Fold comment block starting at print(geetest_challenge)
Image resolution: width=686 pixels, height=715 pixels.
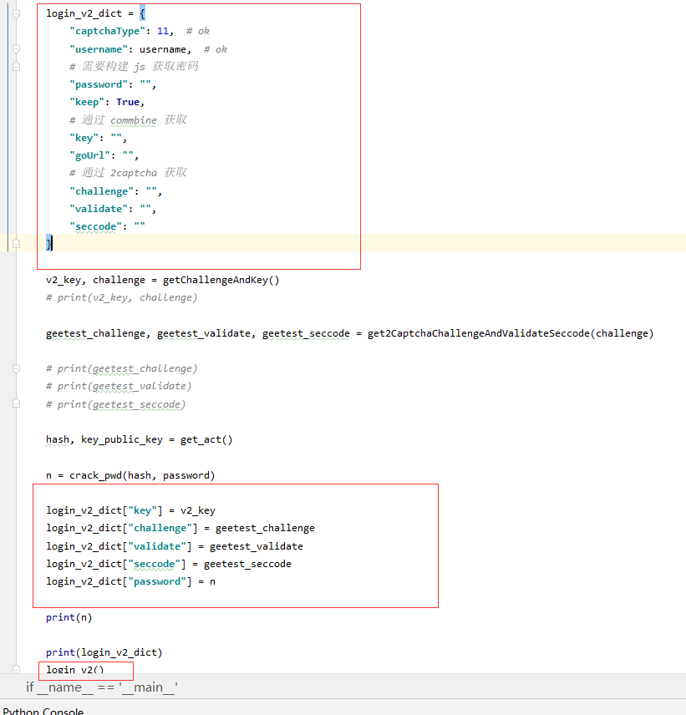tap(16, 368)
